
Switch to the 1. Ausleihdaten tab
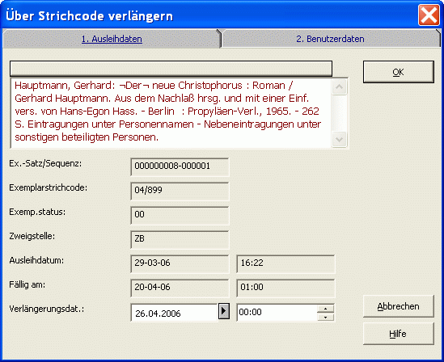(x=112, y=39)
